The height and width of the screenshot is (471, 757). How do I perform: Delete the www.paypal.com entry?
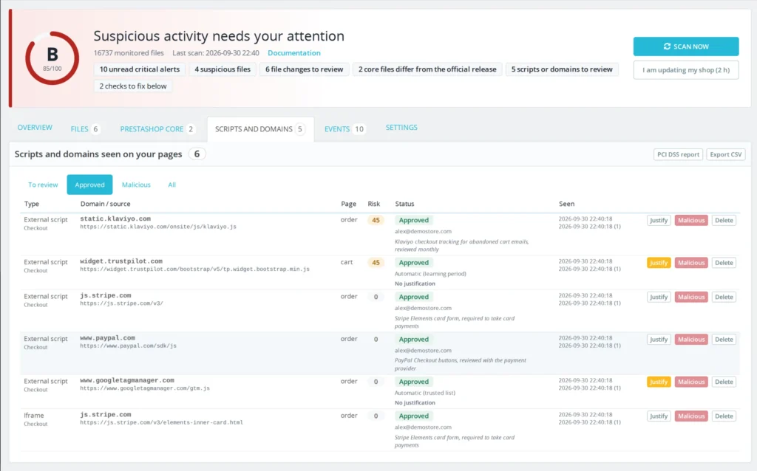click(x=724, y=340)
